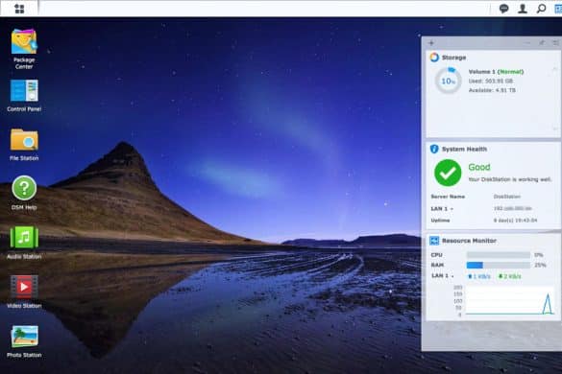Click the uptime days value
This screenshot has height=374, width=562.
[x=515, y=221]
